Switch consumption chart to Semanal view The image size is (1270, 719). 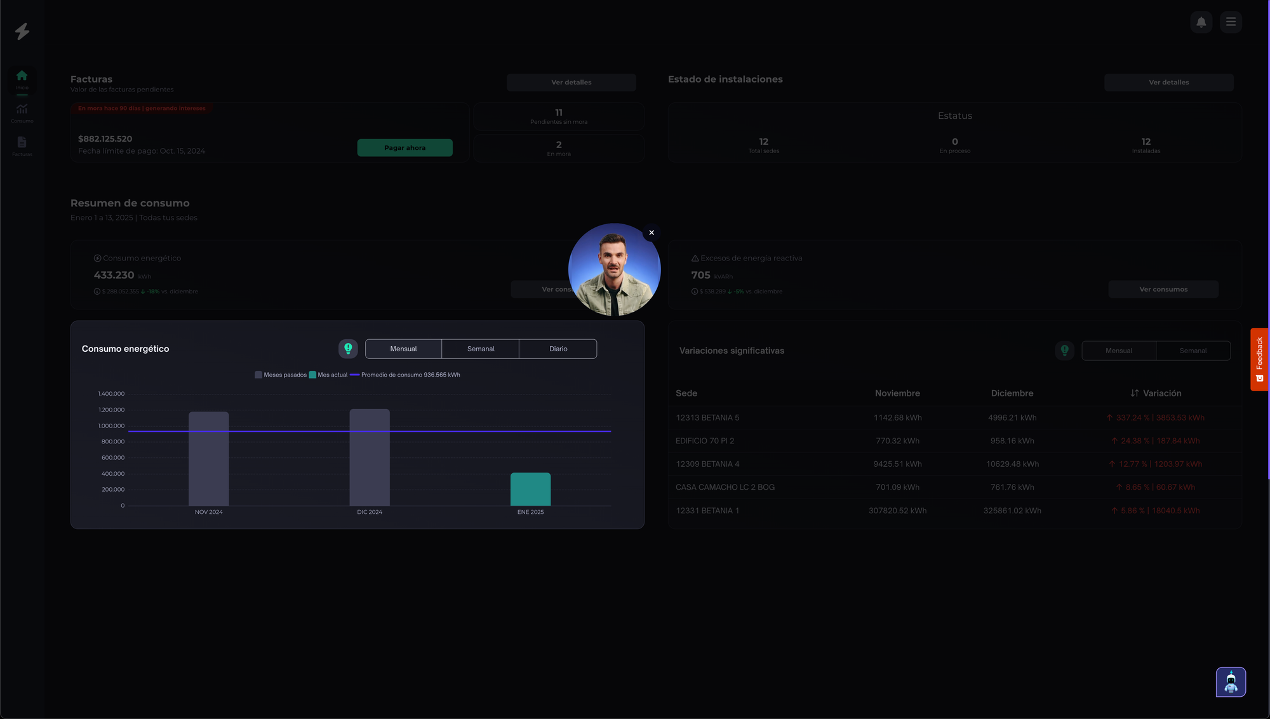click(481, 349)
